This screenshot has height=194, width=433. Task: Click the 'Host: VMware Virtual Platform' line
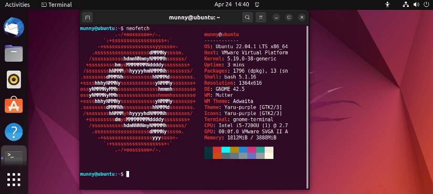246,53
